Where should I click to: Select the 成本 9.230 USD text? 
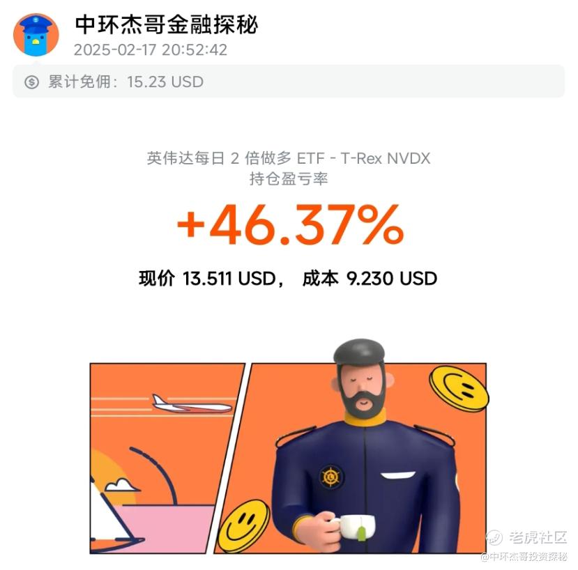coord(370,278)
